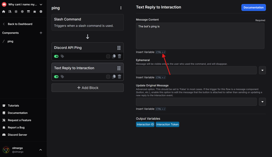Image resolution: width=272 pixels, height=157 pixels.
Task: Toggle the Text Reply to Interaction switch
Action: click(x=56, y=77)
